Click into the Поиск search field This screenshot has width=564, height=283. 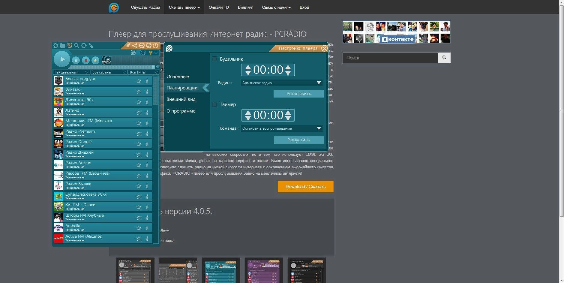point(390,58)
